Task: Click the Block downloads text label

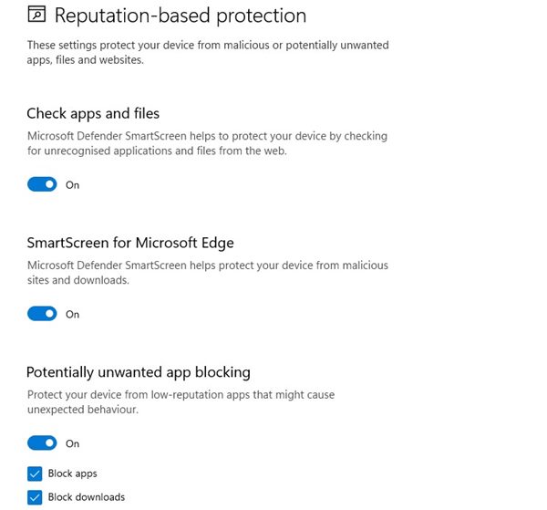Action: (87, 497)
